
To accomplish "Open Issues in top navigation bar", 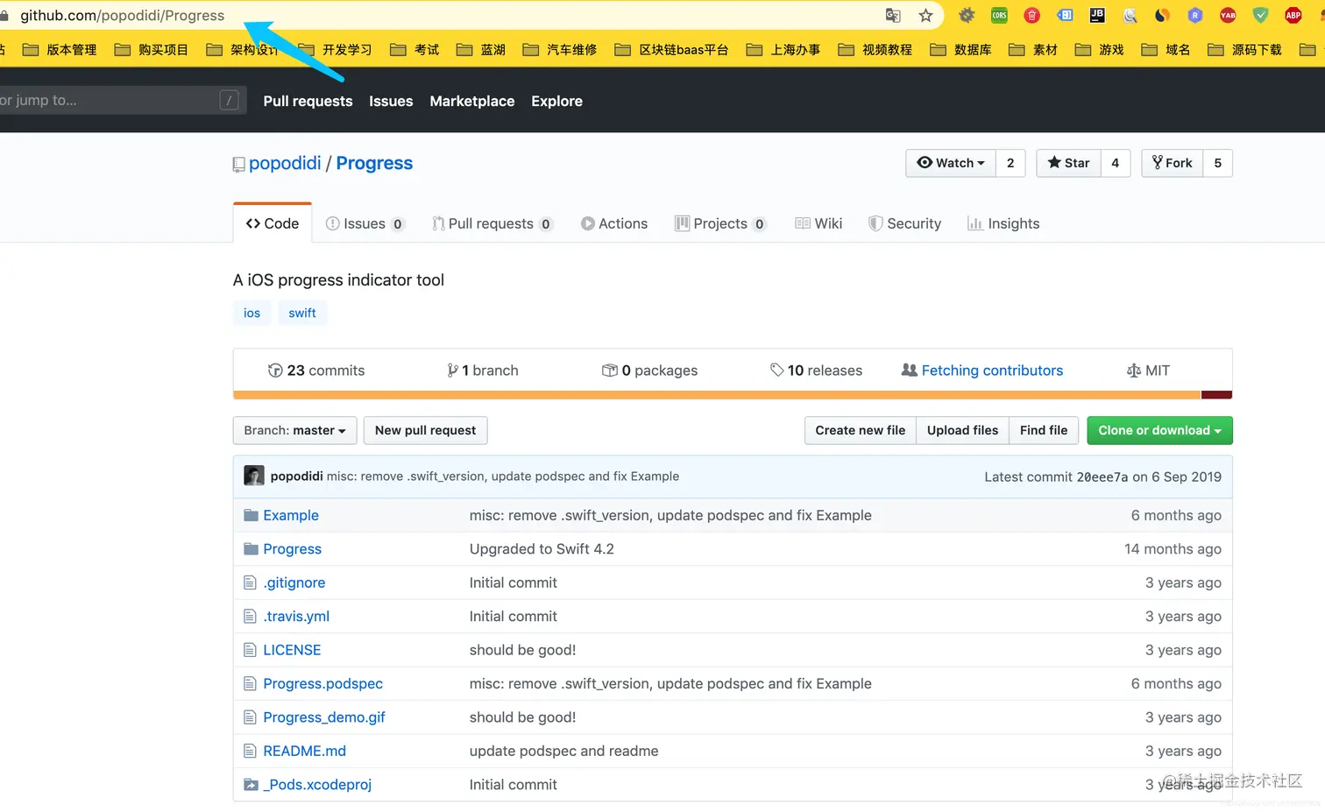I will (391, 101).
